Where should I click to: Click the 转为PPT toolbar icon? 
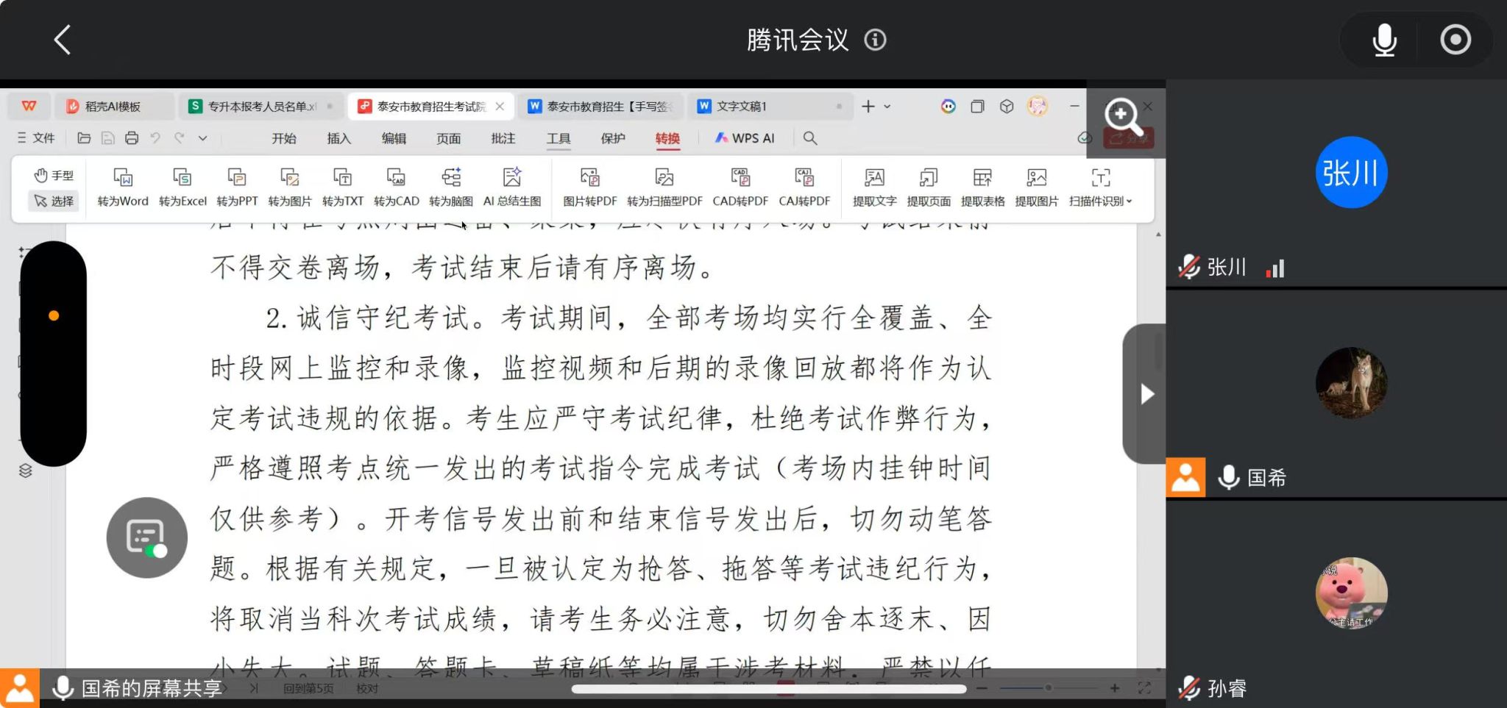click(237, 187)
